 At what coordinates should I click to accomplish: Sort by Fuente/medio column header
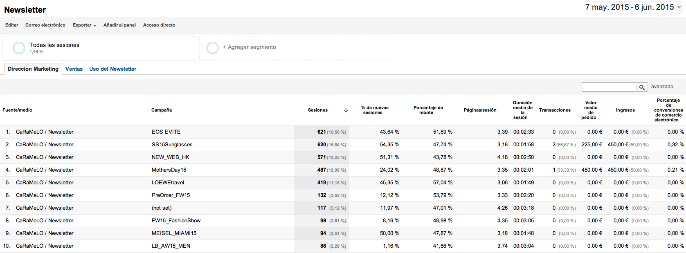click(17, 110)
